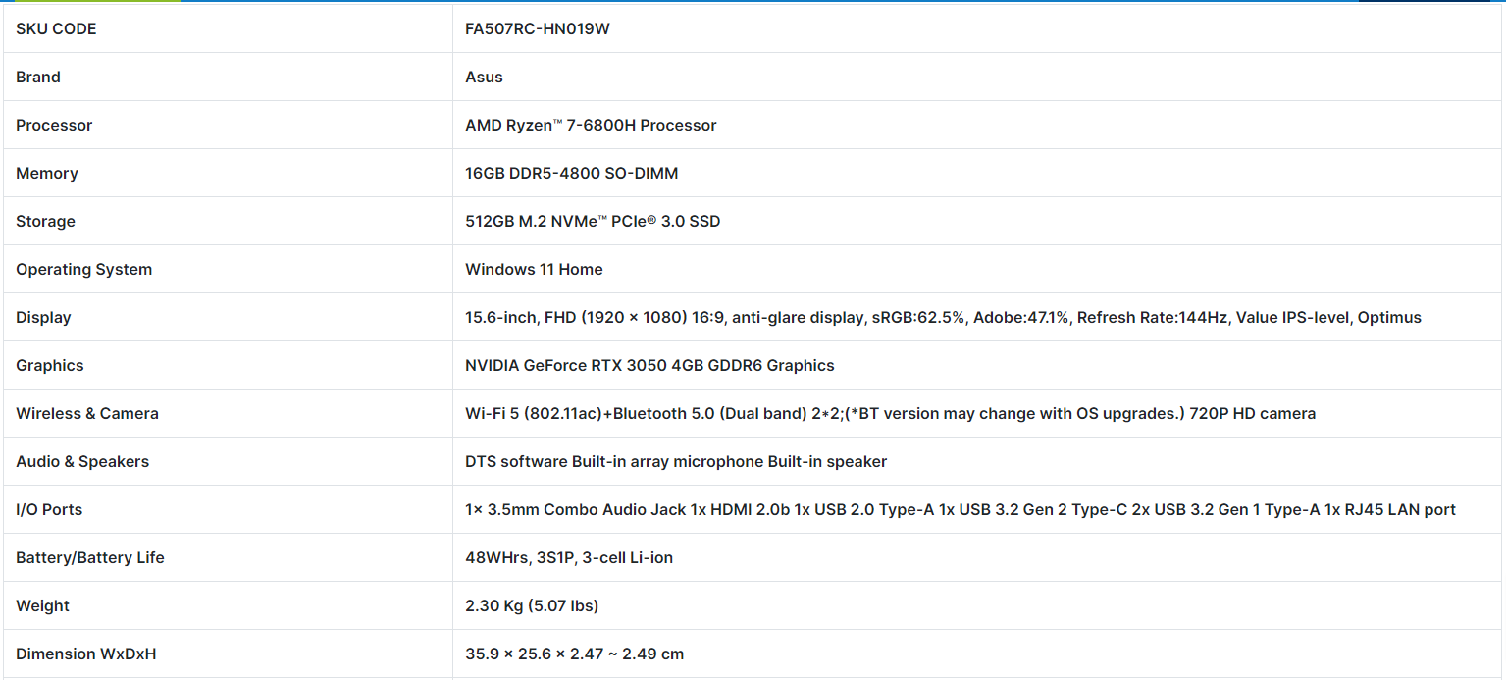
Task: Select the 48WHrs battery value
Action: 569,558
